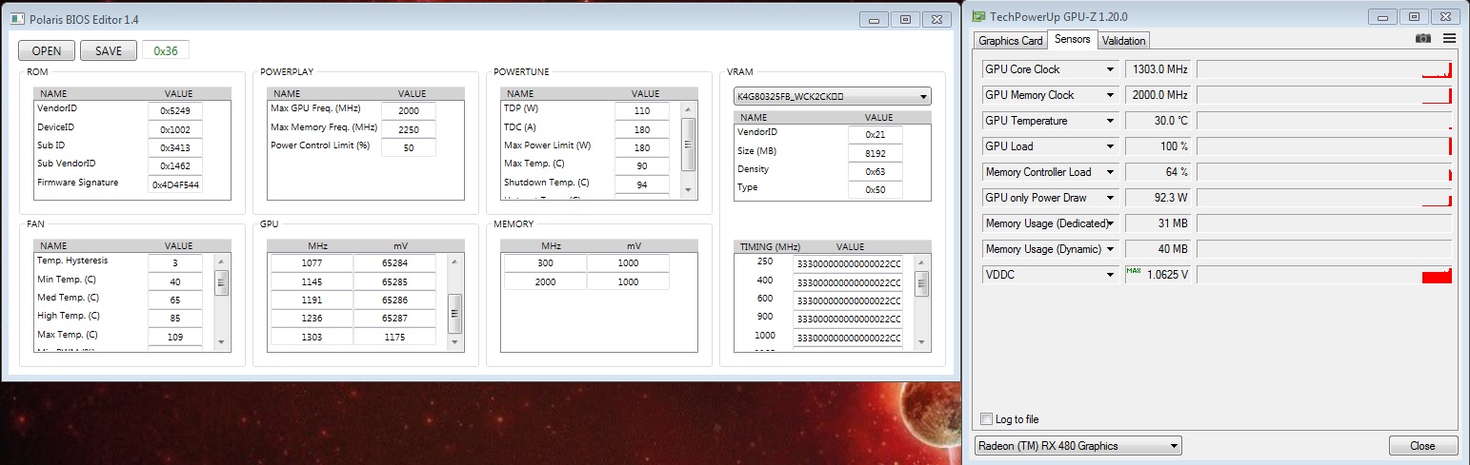
Task: Click the GPU-Z screenshot camera icon
Action: (1423, 38)
